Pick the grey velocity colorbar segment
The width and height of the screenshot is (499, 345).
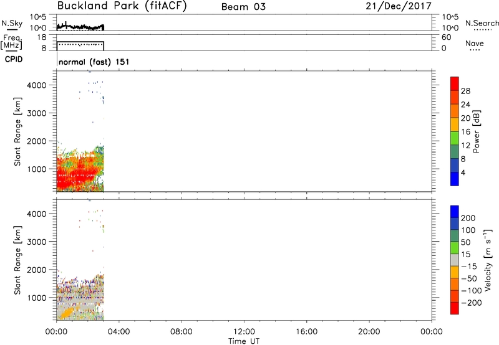455,260
